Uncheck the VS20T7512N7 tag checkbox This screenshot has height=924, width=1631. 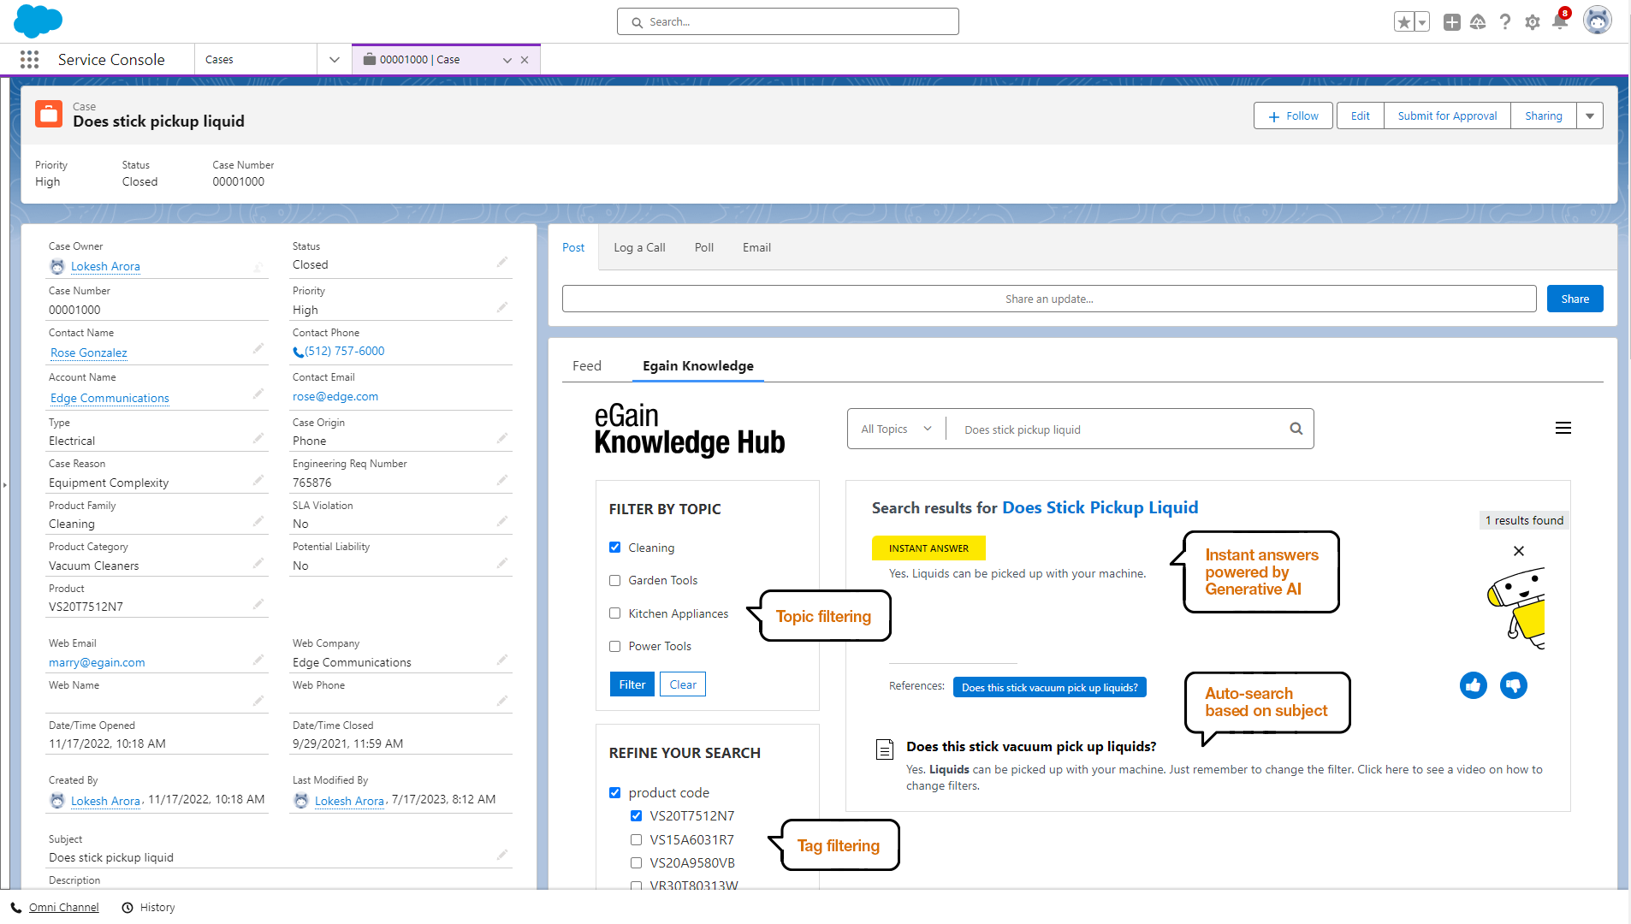[636, 815]
